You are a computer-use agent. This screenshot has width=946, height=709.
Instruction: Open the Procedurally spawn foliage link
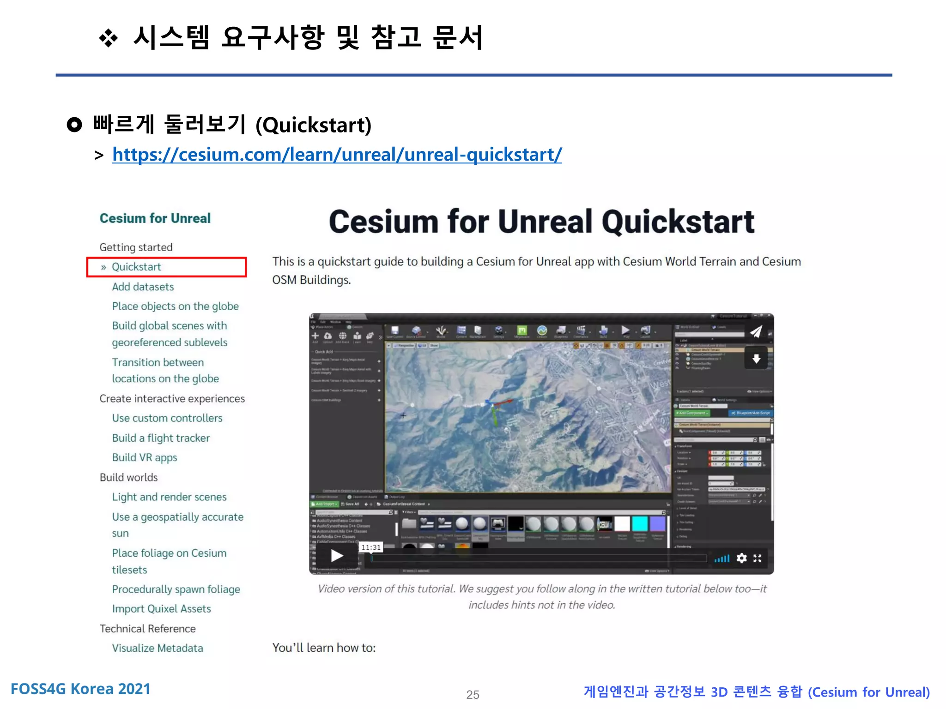pyautogui.click(x=176, y=589)
